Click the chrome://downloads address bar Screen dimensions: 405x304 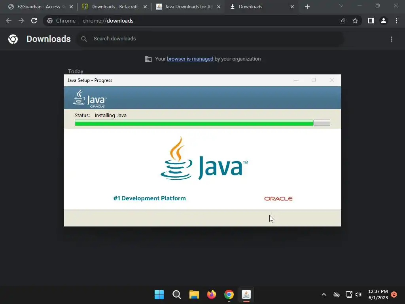[x=202, y=21]
